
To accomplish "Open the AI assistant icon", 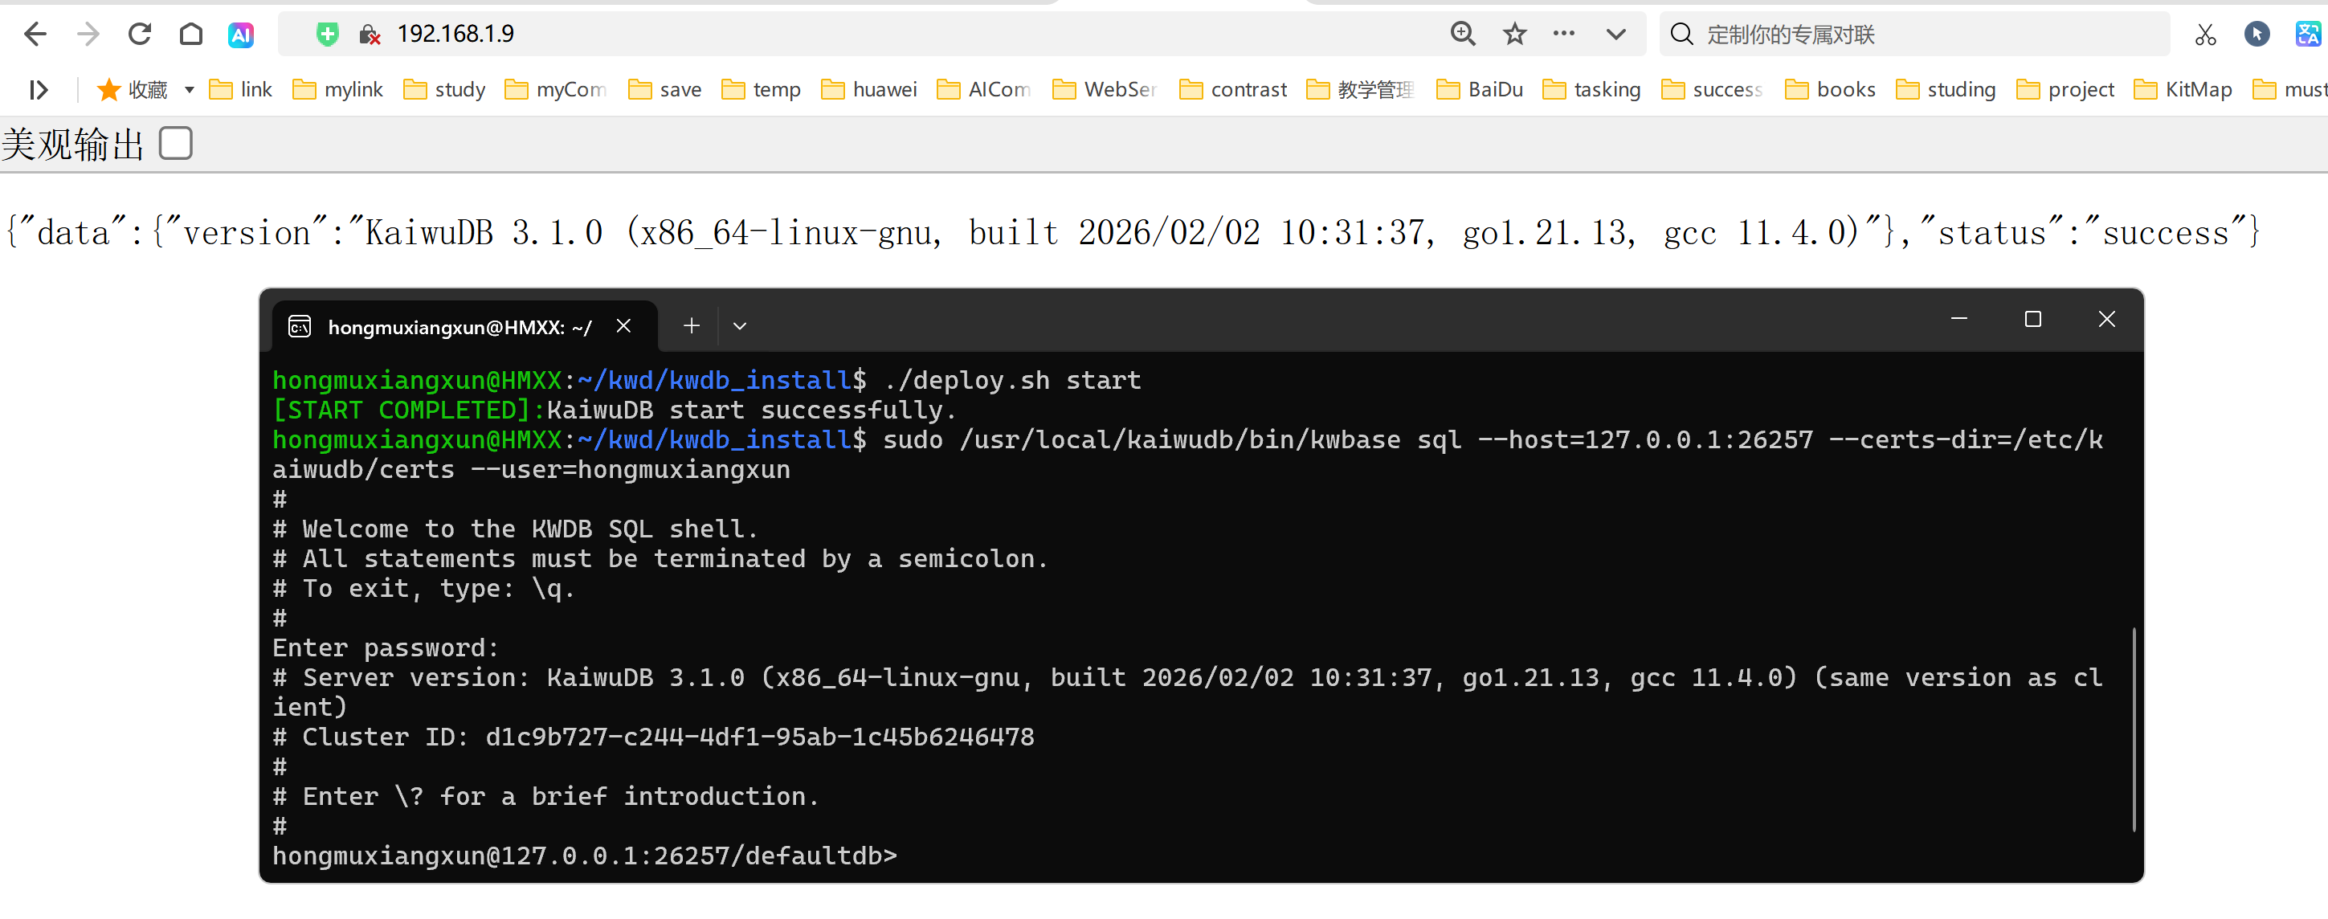I will click(240, 35).
